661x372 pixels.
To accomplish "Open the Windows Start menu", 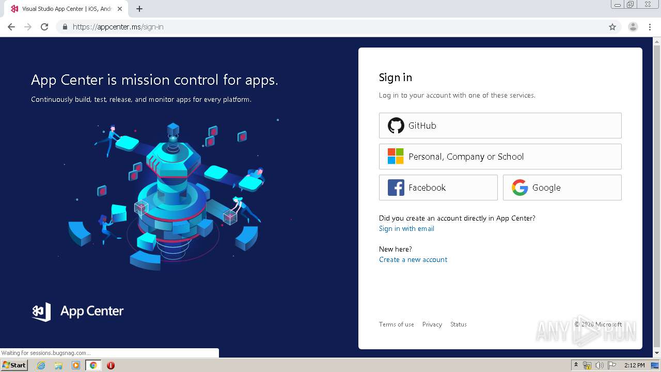I will click(x=14, y=365).
